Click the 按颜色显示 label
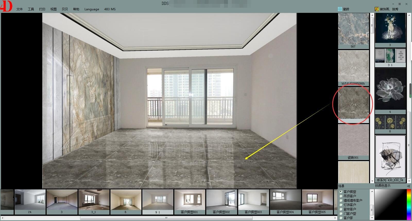This screenshot has width=412, height=221. (x=383, y=186)
